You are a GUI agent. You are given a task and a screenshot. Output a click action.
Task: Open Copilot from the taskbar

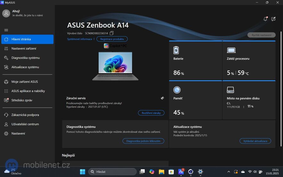pyautogui.click(x=152, y=172)
